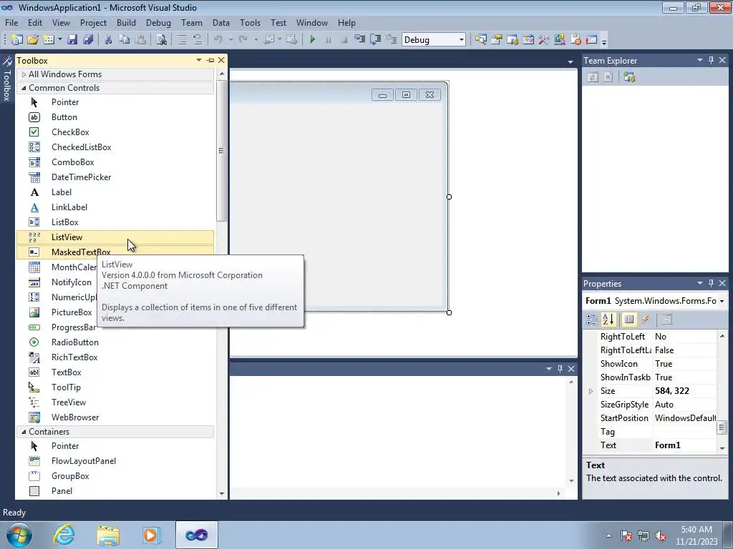Click the Save All icon
733x549 pixels.
[x=88, y=40]
